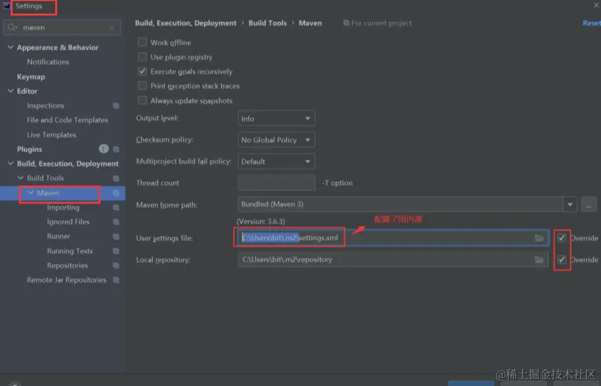
Task: Click the search magnifier icon in settings
Action: [x=12, y=27]
